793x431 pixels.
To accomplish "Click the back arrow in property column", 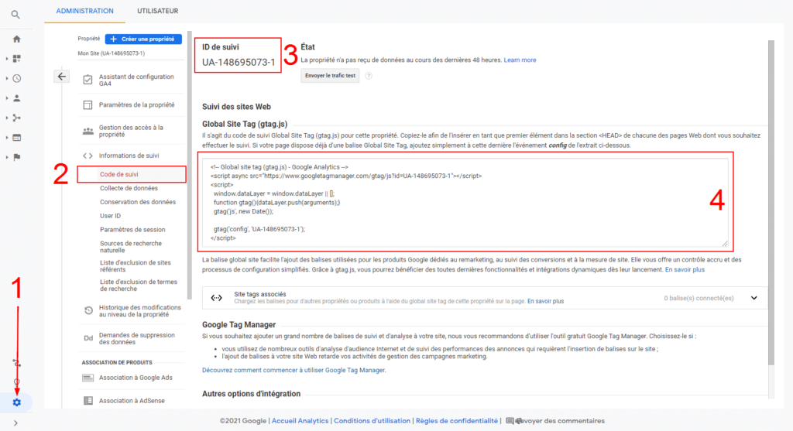I will 63,76.
